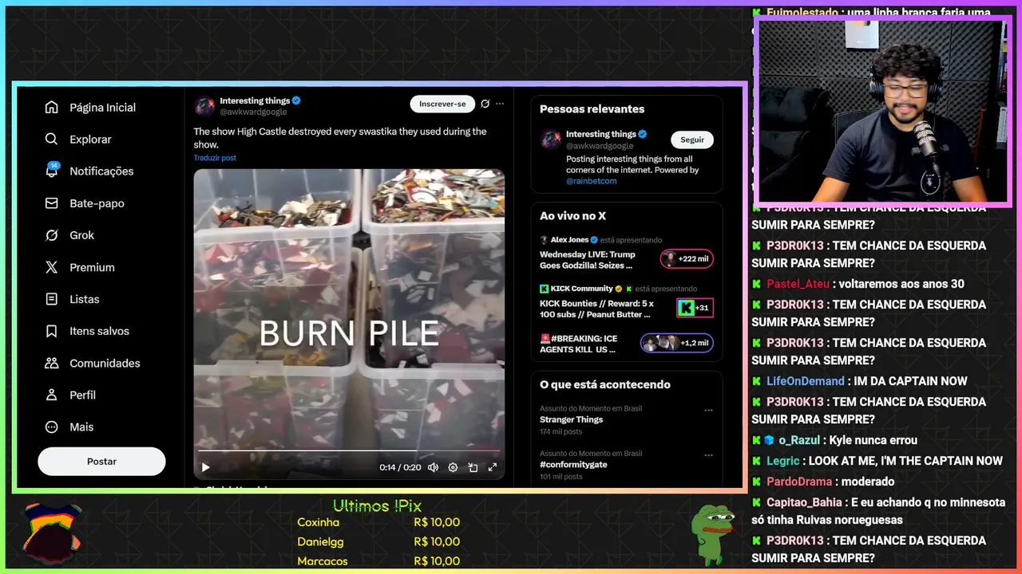Open the Página Inicial home icon
The width and height of the screenshot is (1022, 574).
pos(52,108)
